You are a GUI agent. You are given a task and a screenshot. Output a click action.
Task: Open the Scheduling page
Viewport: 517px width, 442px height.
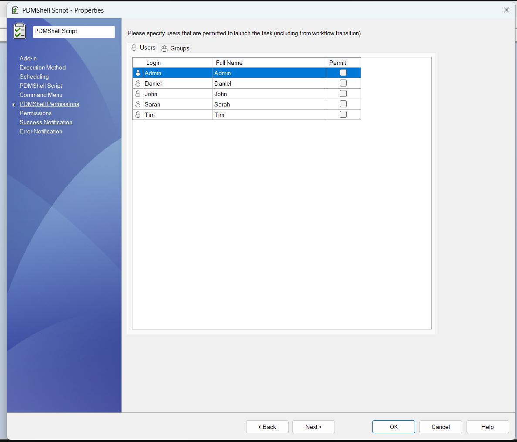click(34, 76)
